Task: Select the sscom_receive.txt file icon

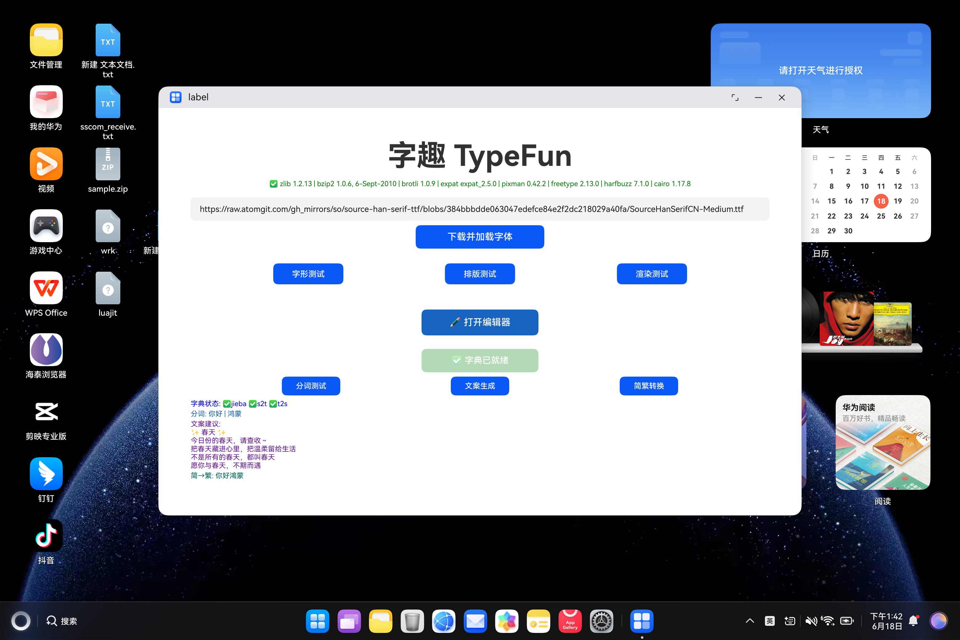Action: 108,102
